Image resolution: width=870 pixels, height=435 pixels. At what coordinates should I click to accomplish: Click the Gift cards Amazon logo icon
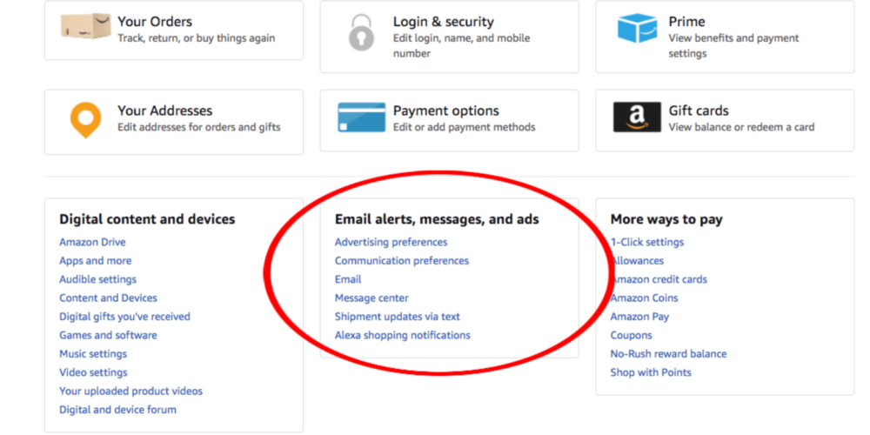(637, 117)
